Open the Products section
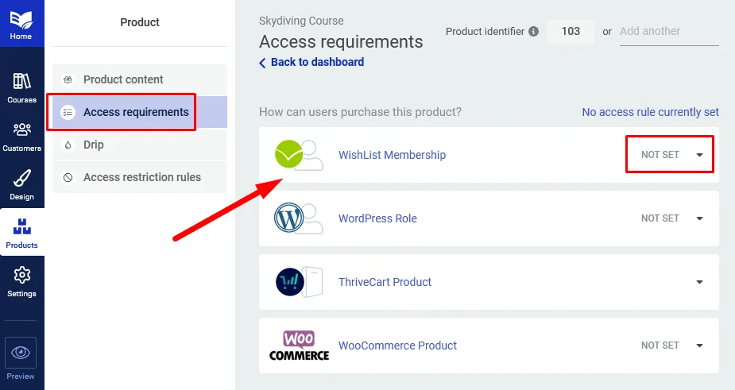 [x=21, y=233]
